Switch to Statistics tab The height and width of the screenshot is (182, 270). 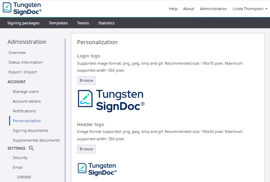[x=106, y=23]
